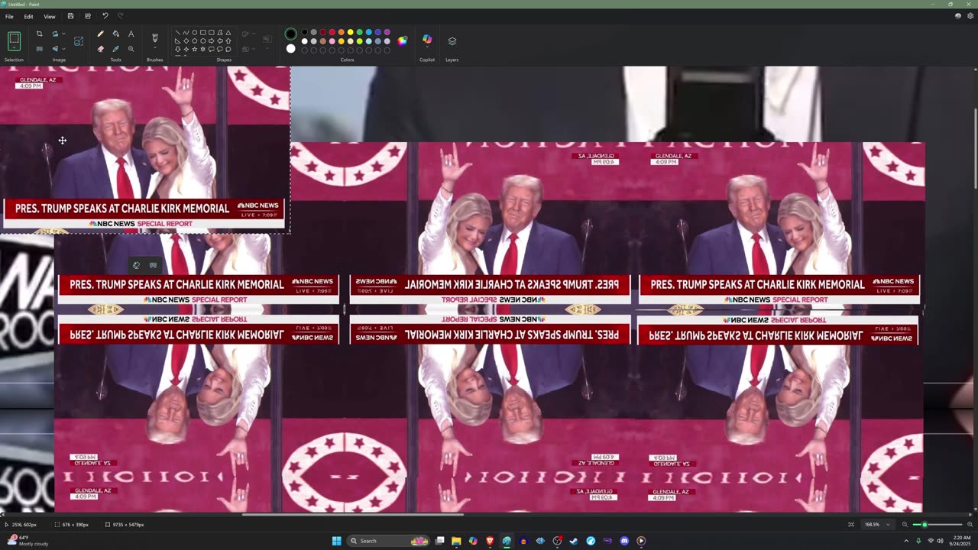This screenshot has height=550, width=978.
Task: Open the Windows Start menu
Action: (336, 541)
